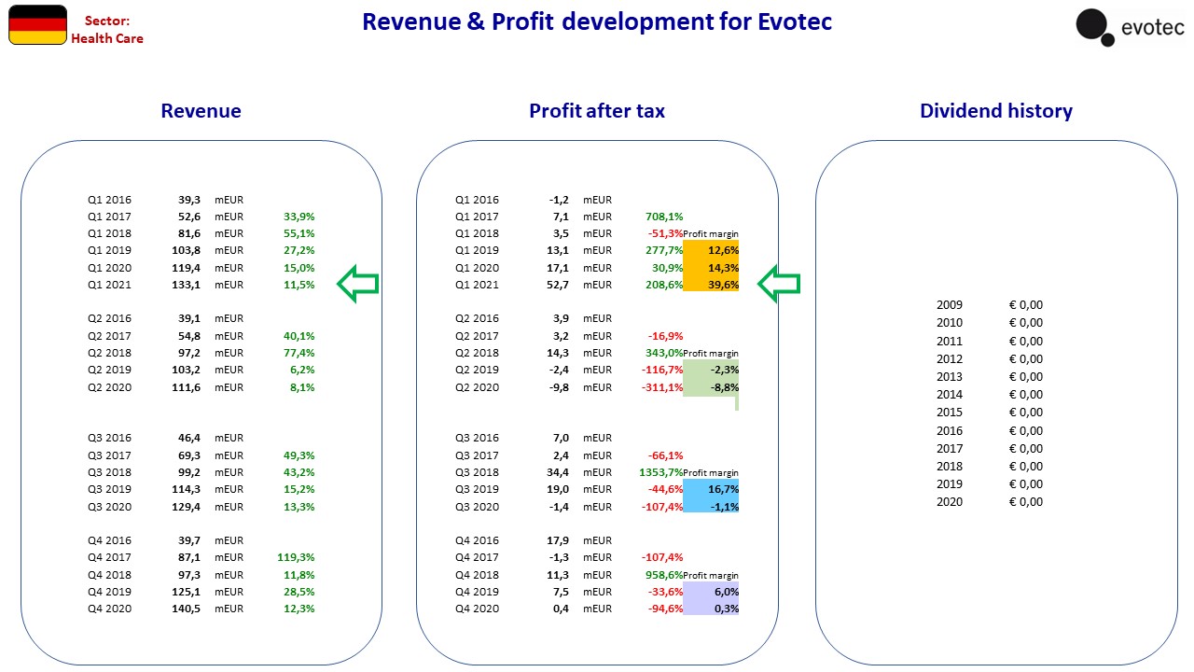This screenshot has width=1194, height=672.
Task: Click the evotec logo
Action: click(x=1130, y=27)
